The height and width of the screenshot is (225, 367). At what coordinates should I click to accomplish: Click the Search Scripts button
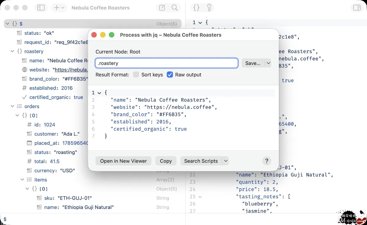[x=201, y=161]
